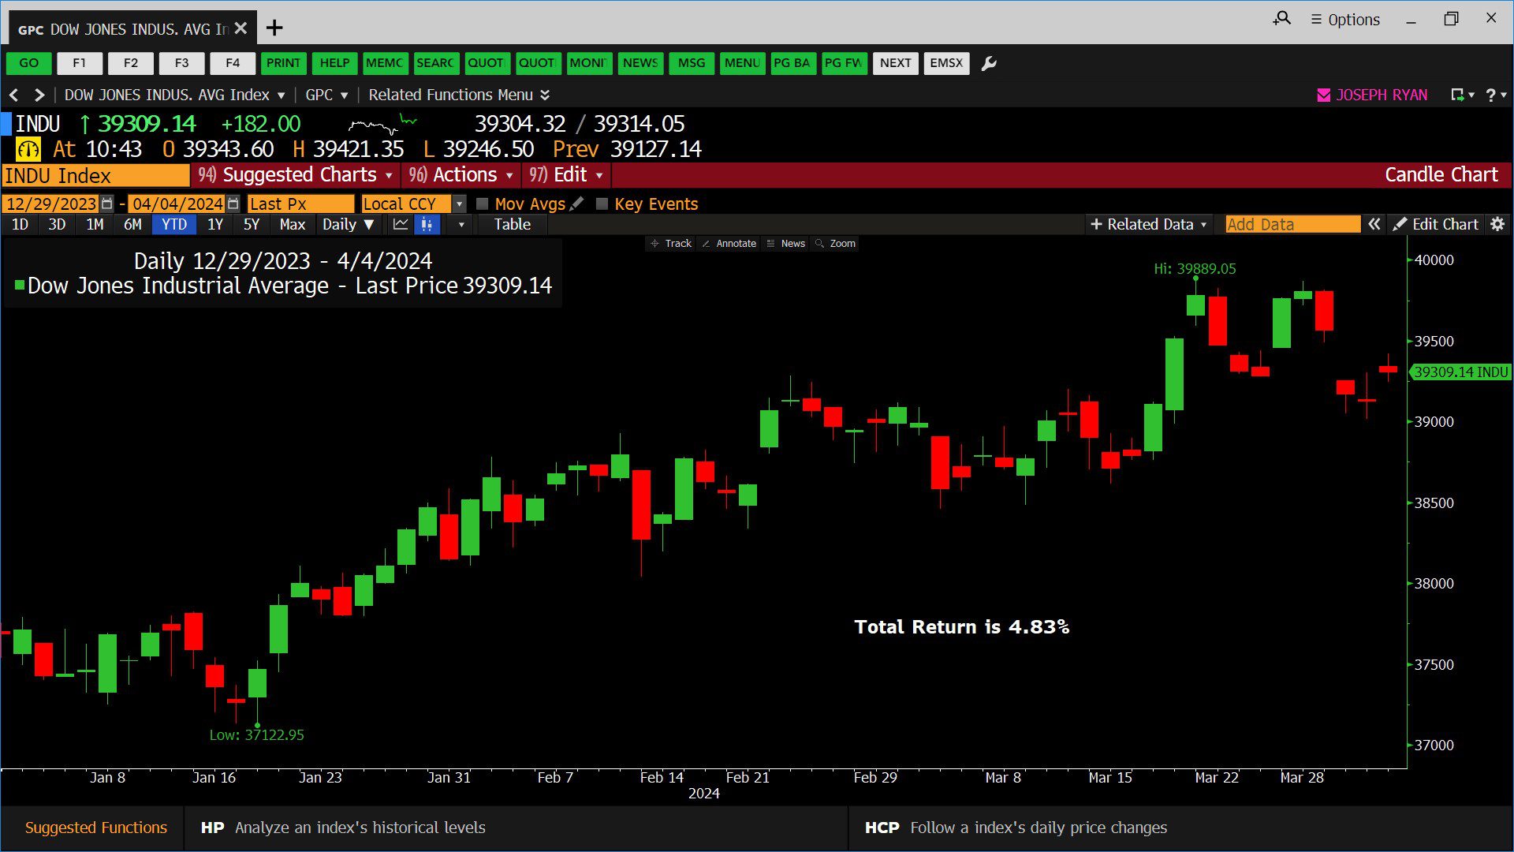Image resolution: width=1514 pixels, height=852 pixels.
Task: Click the yellow gauge icon beside At 10:43
Action: click(28, 149)
